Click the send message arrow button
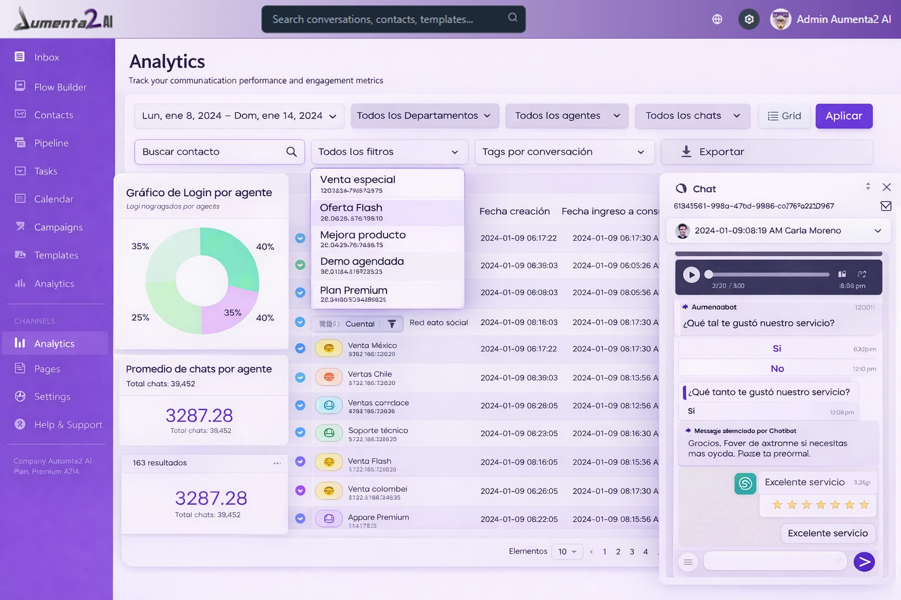The width and height of the screenshot is (901, 600). [x=864, y=562]
